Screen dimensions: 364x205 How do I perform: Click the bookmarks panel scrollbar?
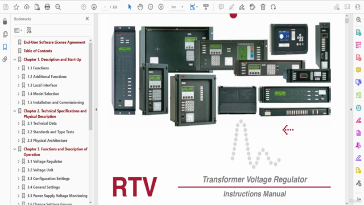90,86
